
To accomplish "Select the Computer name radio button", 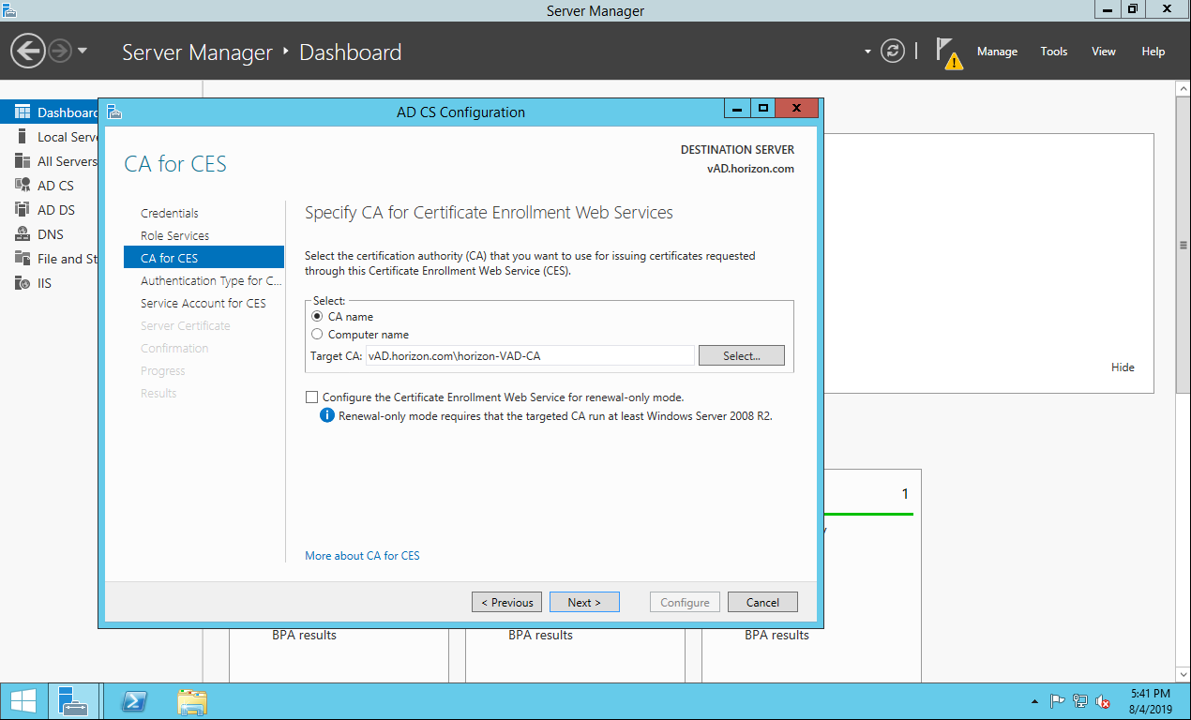I will point(317,335).
